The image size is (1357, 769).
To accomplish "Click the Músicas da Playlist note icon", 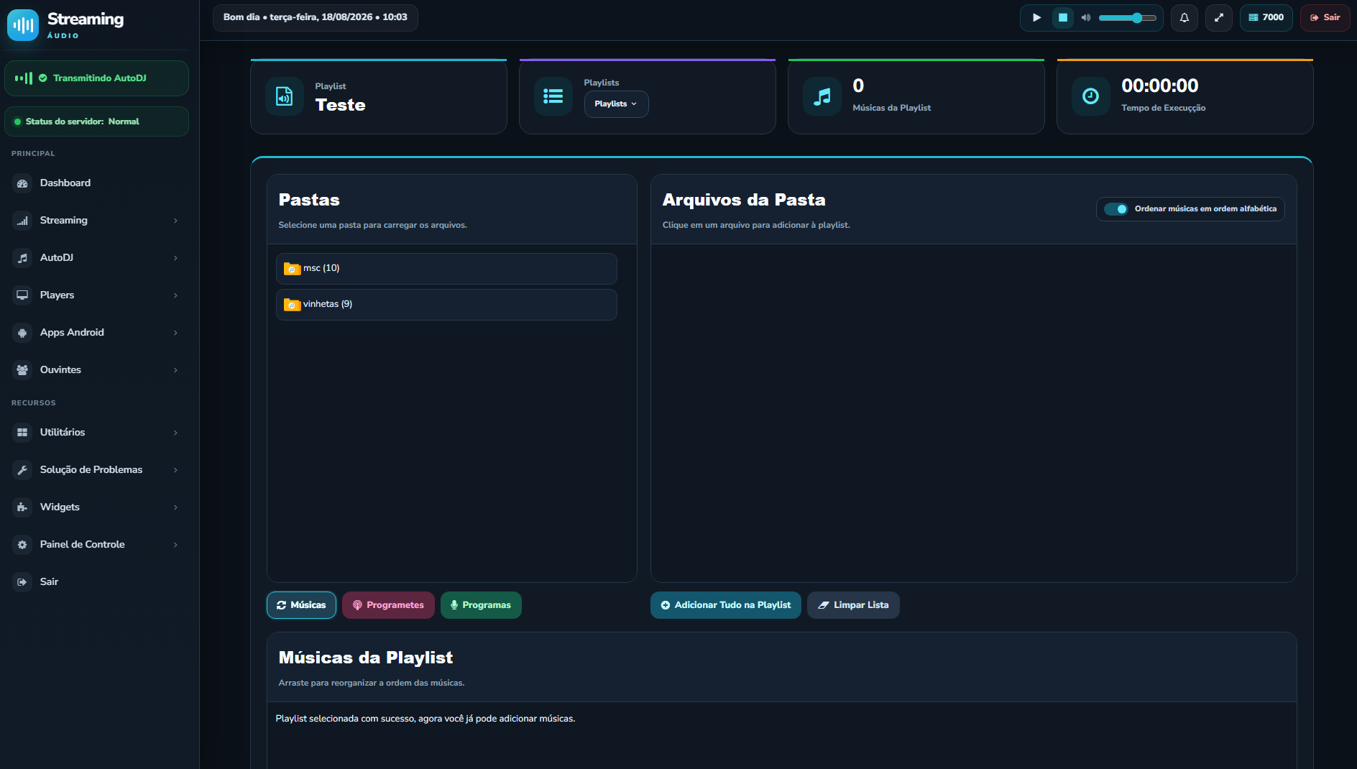I will pyautogui.click(x=822, y=96).
